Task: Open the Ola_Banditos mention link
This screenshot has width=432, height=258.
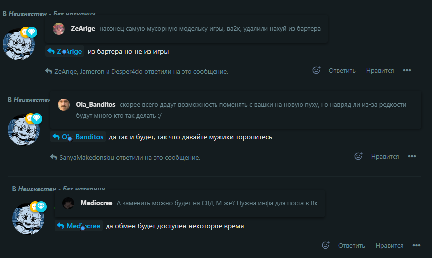Action: click(83, 137)
